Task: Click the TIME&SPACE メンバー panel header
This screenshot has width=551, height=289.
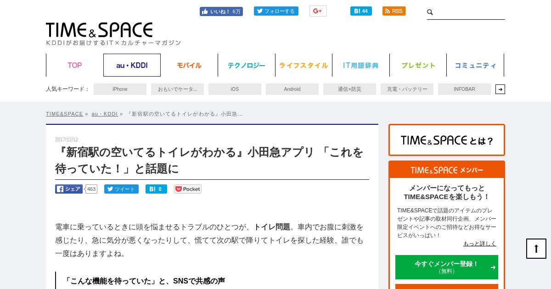Action: (x=447, y=170)
